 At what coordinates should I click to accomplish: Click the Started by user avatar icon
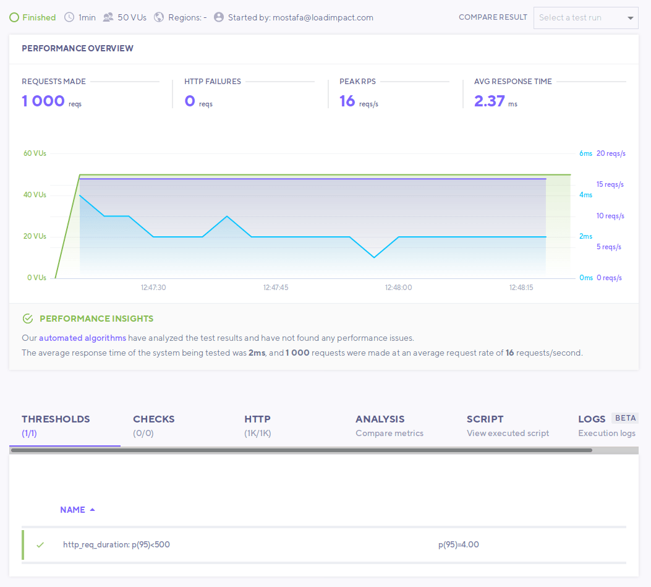[218, 17]
